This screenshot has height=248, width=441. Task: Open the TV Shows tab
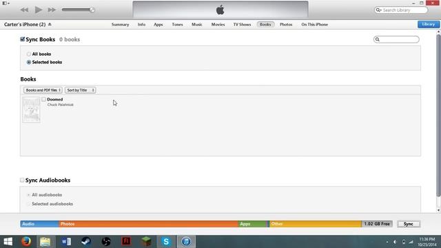tap(242, 25)
